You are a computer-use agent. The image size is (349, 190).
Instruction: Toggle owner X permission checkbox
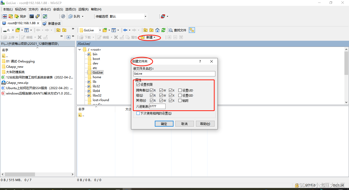tap(171, 90)
